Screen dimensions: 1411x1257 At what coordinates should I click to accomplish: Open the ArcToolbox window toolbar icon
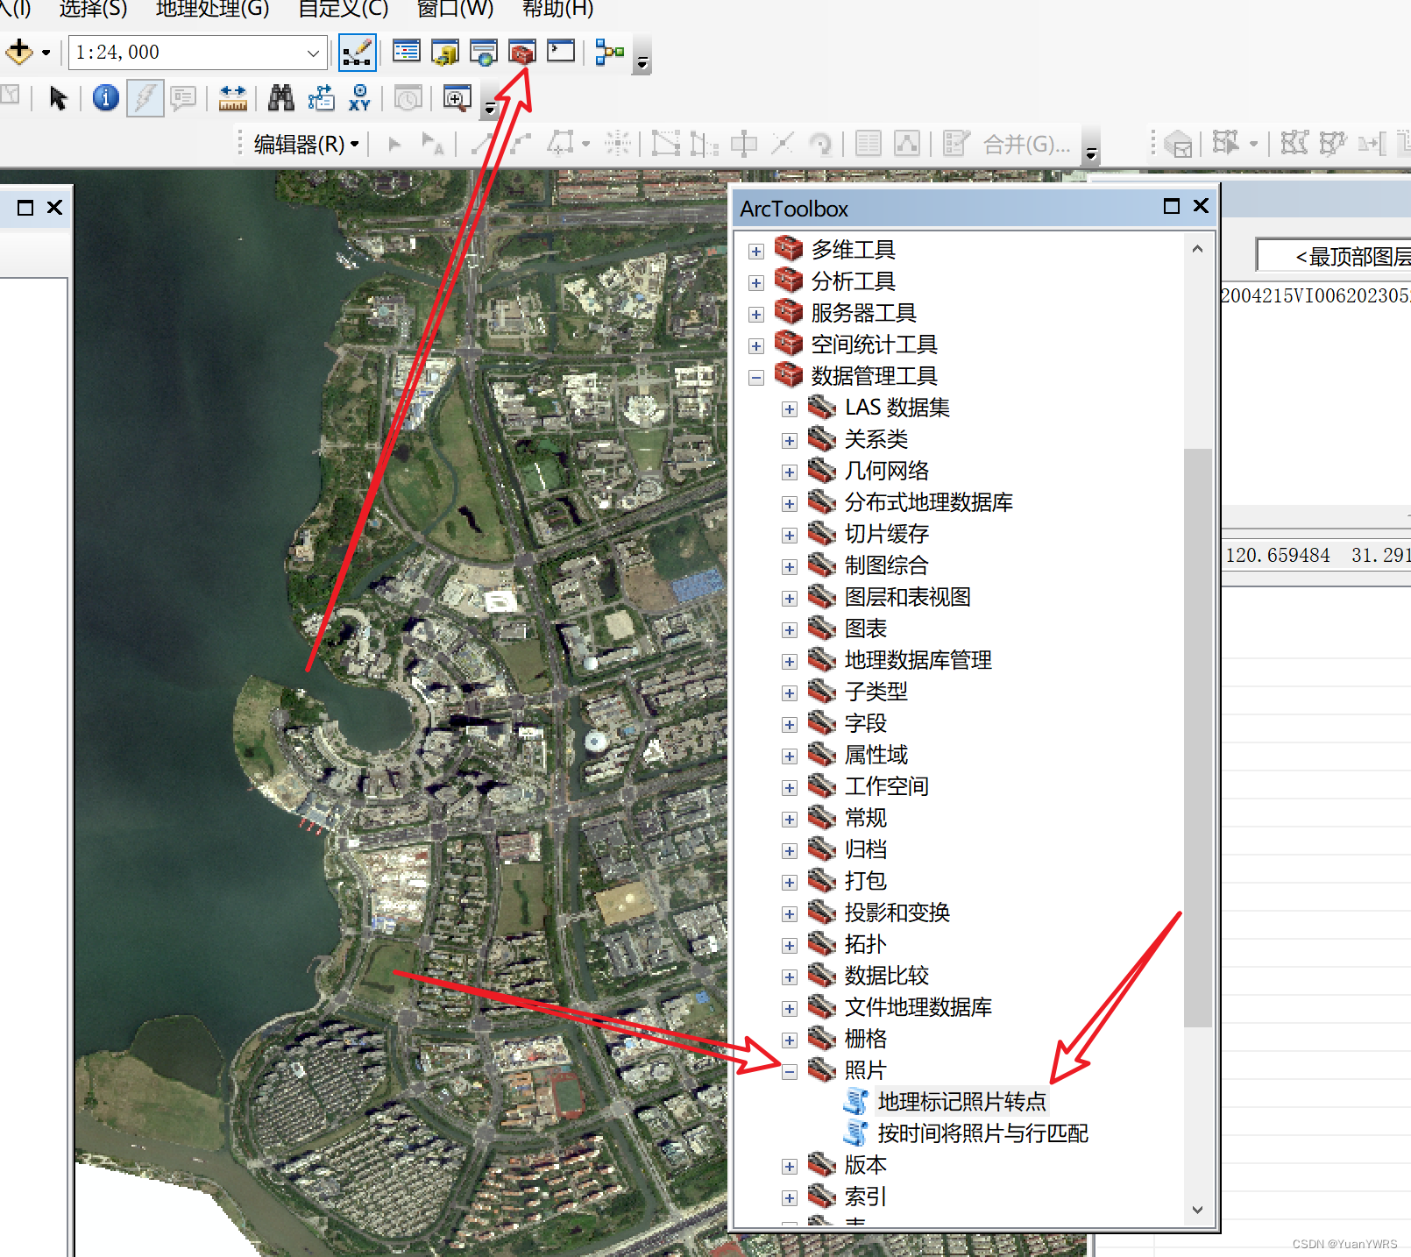[x=522, y=53]
